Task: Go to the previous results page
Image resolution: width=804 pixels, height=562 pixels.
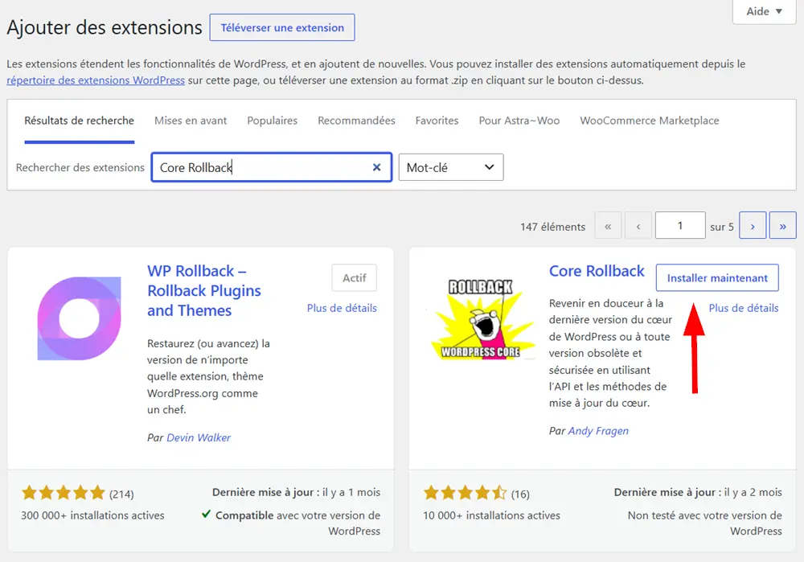Action: pos(638,226)
